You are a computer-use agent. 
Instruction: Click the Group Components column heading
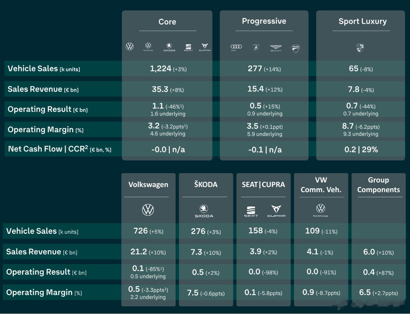click(x=379, y=185)
